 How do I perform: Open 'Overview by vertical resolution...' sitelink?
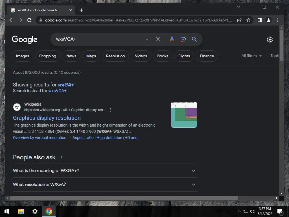tap(41, 138)
